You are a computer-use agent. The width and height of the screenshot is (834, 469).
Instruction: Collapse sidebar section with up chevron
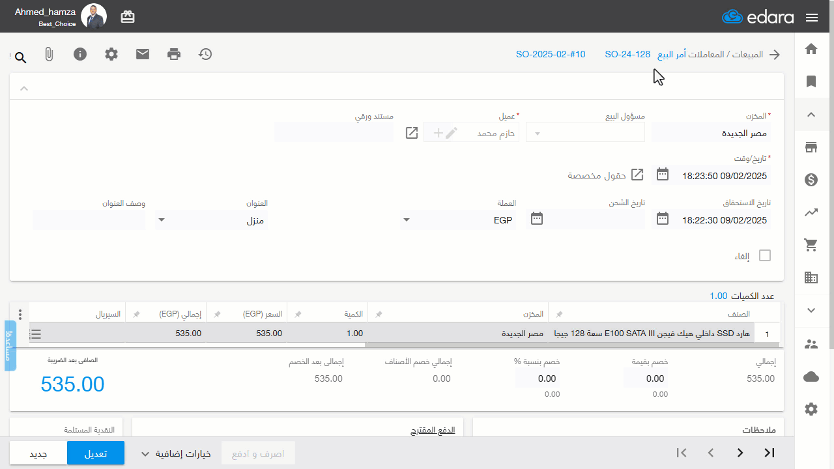coord(811,115)
